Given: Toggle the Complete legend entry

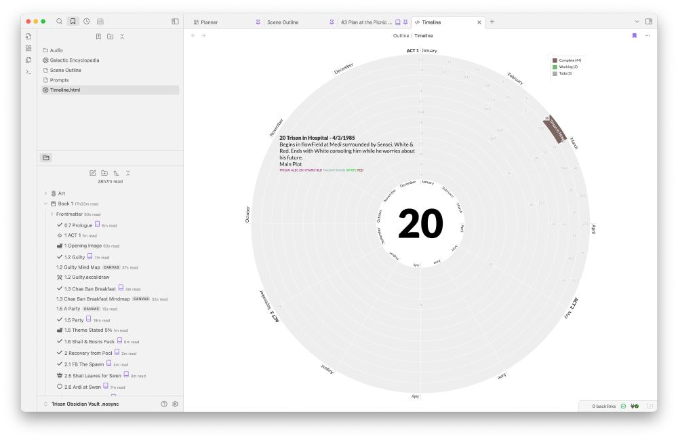Looking at the screenshot, I should pyautogui.click(x=570, y=60).
